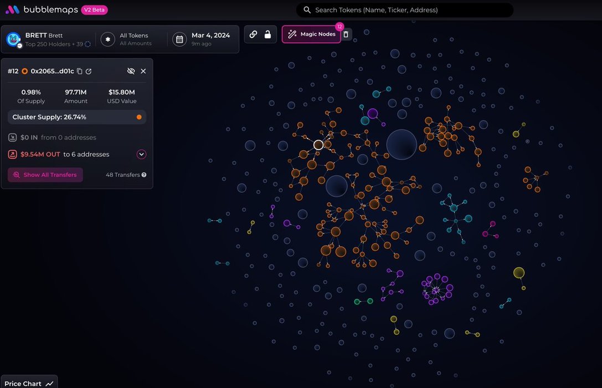Open the Price Chart panel

pyautogui.click(x=29, y=383)
